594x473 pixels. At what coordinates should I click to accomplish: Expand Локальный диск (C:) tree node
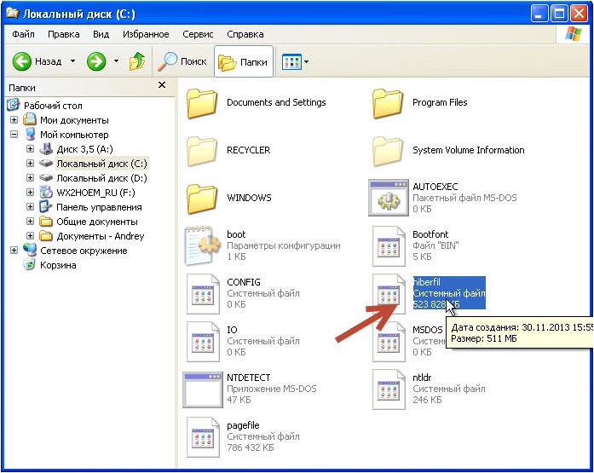tap(31, 164)
